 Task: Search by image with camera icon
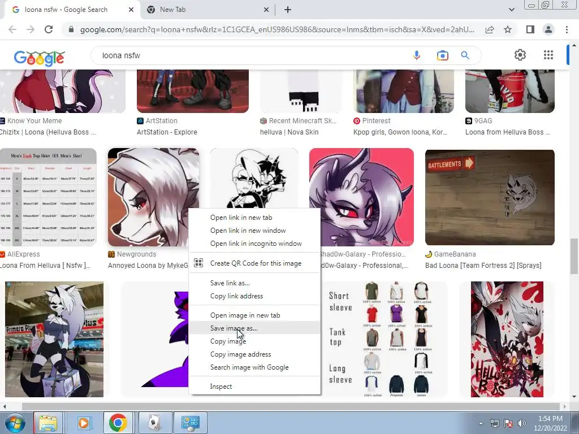pos(442,55)
